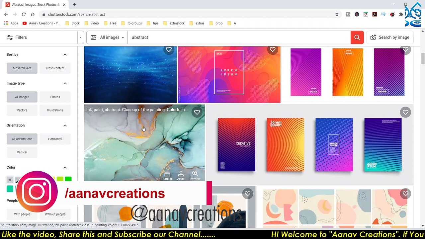Click the IQ extension icon

[383, 14]
